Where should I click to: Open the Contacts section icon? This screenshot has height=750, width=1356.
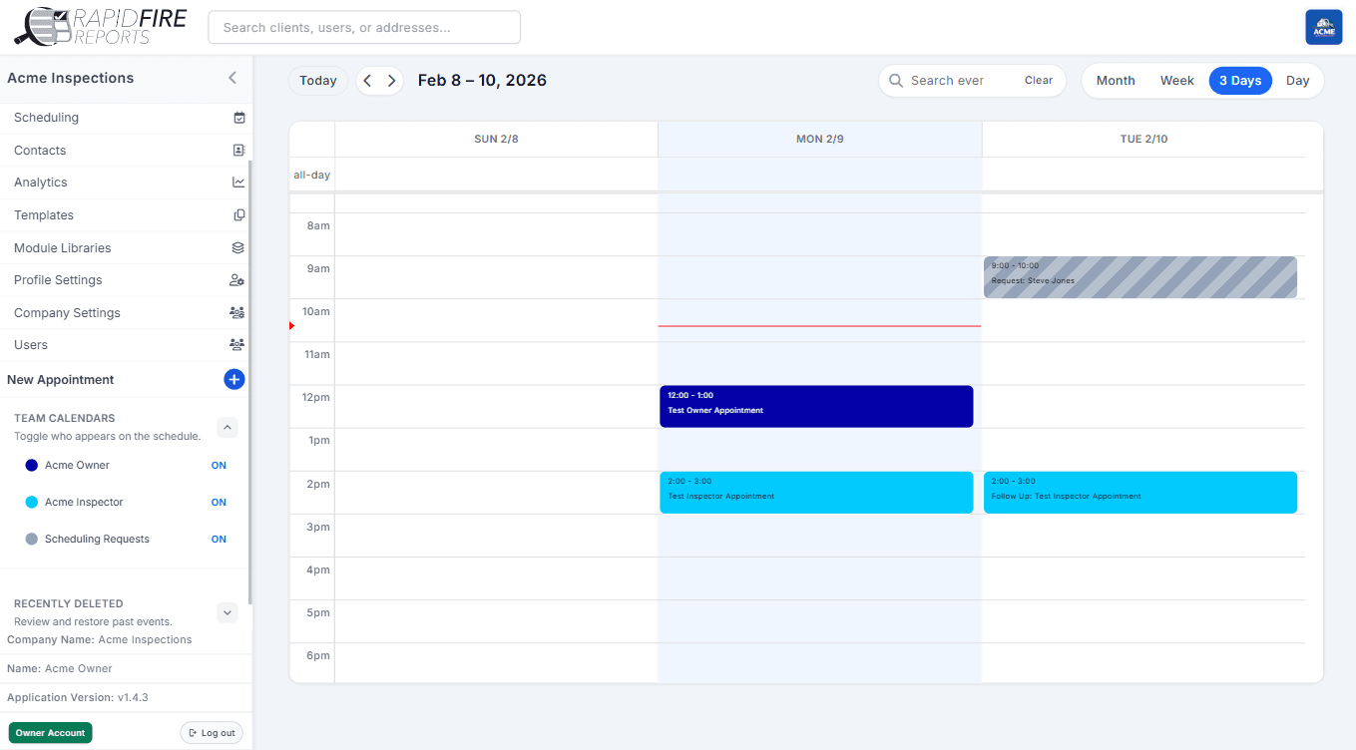[238, 150]
